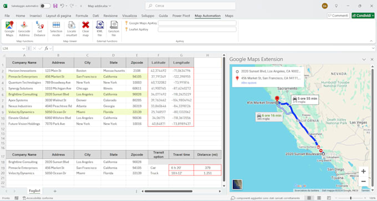Screen dimensions: 377x201
Task: Click the formula bar input
Action: (x=212, y=48)
